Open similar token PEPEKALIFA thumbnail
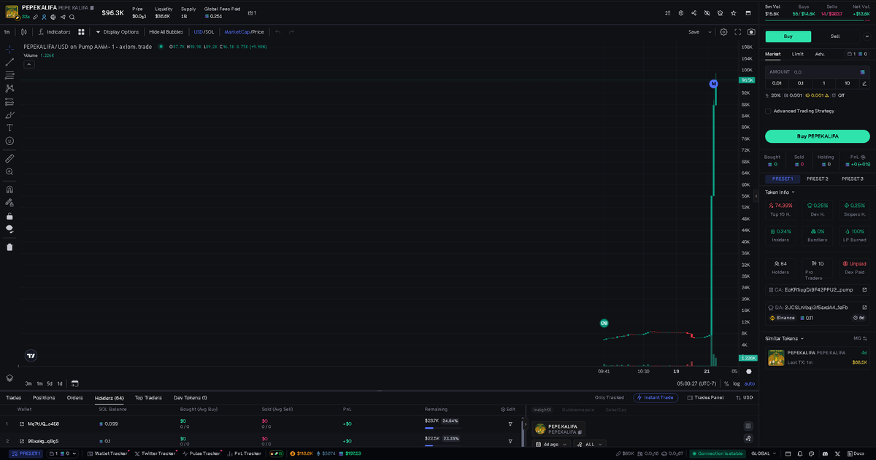The image size is (876, 460). (x=776, y=358)
